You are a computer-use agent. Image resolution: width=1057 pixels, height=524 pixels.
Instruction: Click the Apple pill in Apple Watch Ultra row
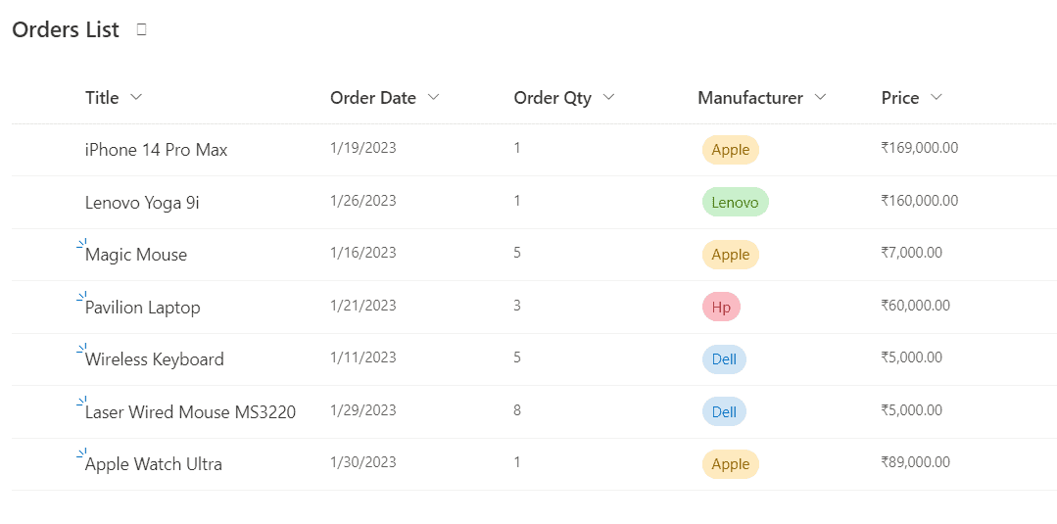click(x=731, y=464)
